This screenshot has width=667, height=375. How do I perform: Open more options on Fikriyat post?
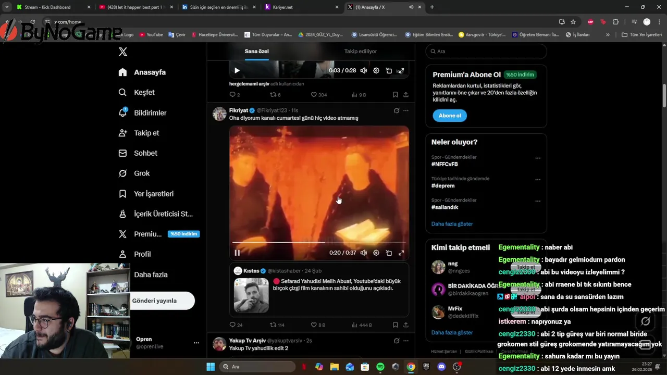[406, 110]
